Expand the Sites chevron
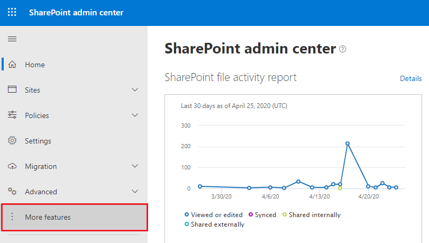 click(x=135, y=89)
